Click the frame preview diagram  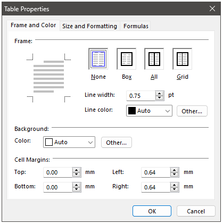[48, 78]
